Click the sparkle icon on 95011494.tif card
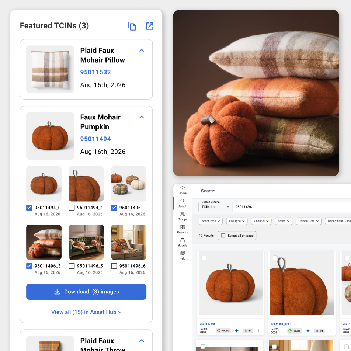The width and height of the screenshot is (351, 351). point(237,331)
